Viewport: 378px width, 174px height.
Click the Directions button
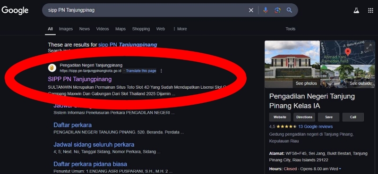click(x=304, y=117)
